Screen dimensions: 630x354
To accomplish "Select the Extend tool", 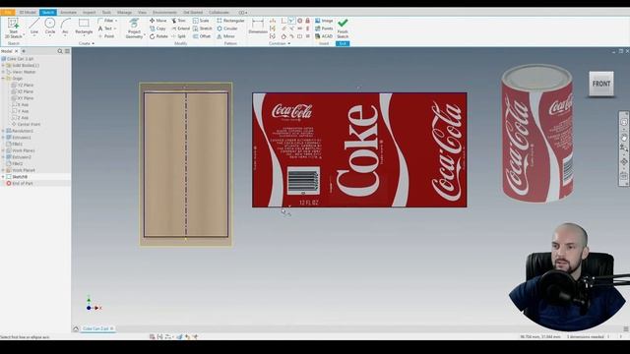I will pos(180,29).
